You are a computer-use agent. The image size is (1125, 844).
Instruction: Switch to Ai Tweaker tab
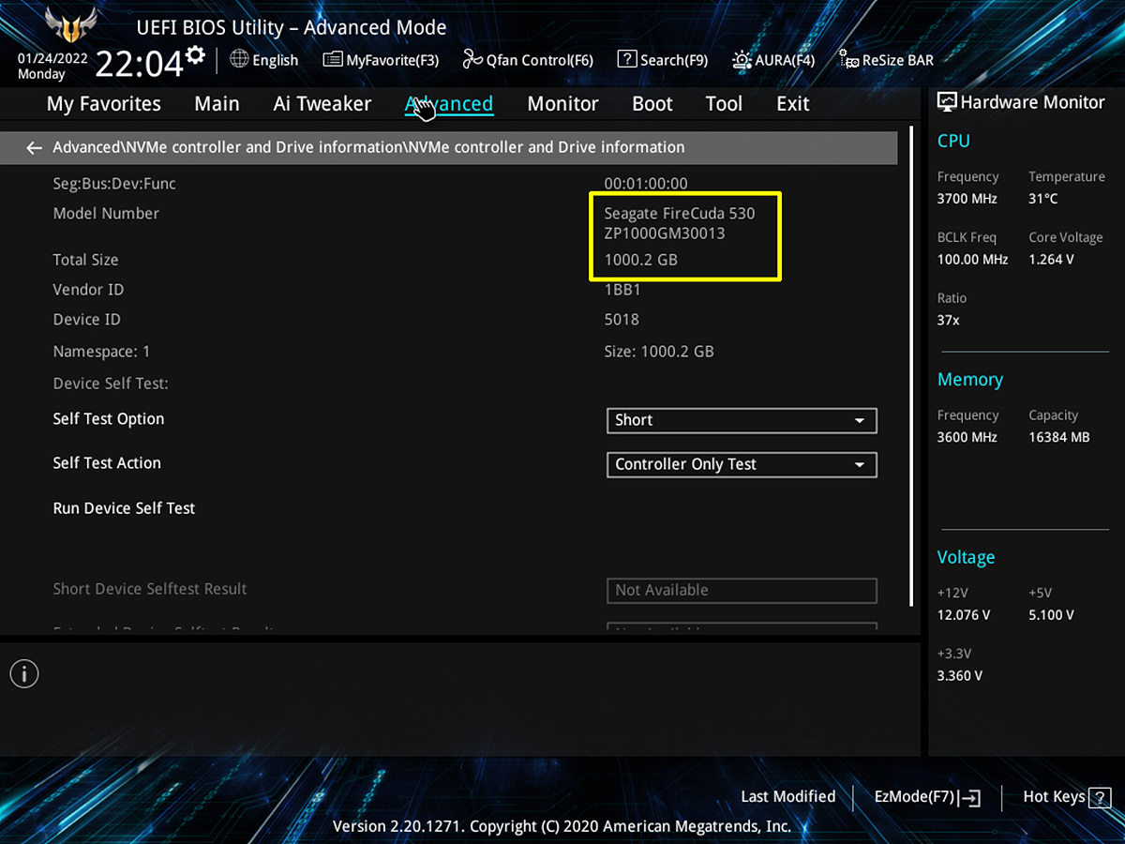pyautogui.click(x=322, y=104)
